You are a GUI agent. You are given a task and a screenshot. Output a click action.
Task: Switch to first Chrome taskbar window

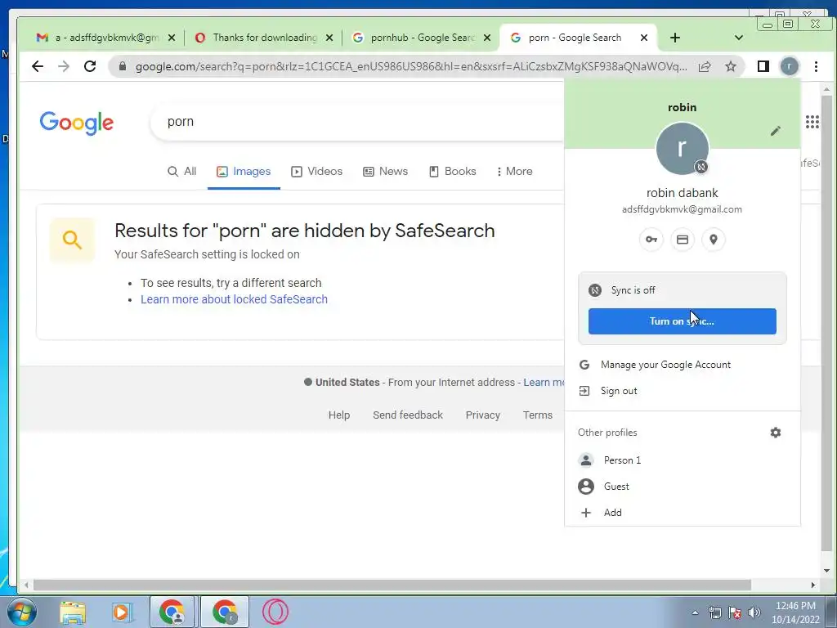[x=172, y=612]
